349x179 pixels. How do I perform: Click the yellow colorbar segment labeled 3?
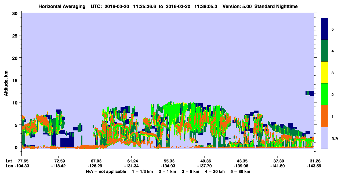(x=325, y=72)
